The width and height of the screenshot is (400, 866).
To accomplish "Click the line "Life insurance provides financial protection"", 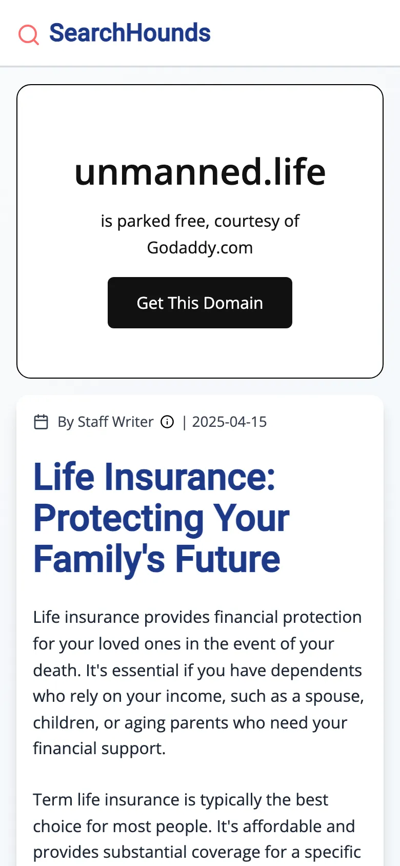I will point(197,617).
